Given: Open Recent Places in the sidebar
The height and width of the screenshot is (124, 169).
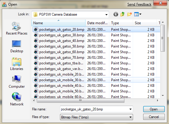Looking at the screenshot, I should click(17, 29).
